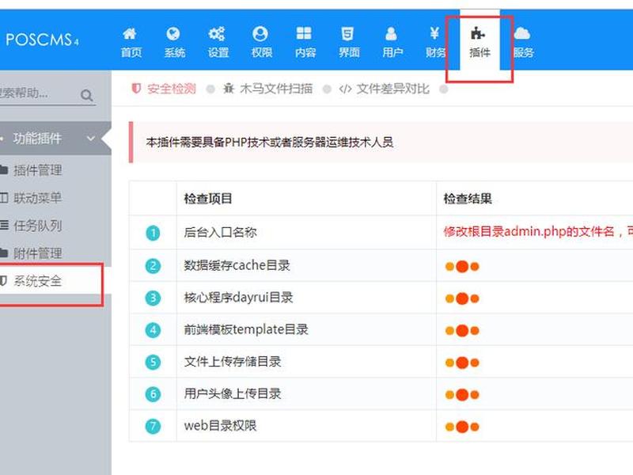Switch to the 安全检测 tab
Screen dimensions: 633x475
pyautogui.click(x=165, y=89)
